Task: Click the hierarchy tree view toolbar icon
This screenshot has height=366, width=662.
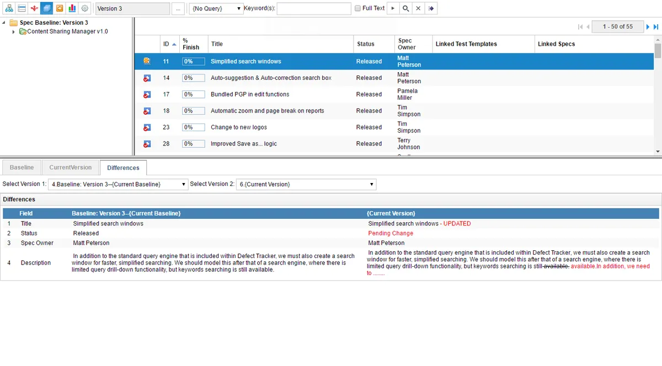Action: coord(9,8)
